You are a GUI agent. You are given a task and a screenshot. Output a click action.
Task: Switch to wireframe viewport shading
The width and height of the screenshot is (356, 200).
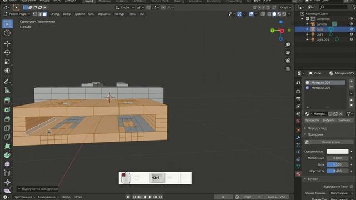(269, 14)
